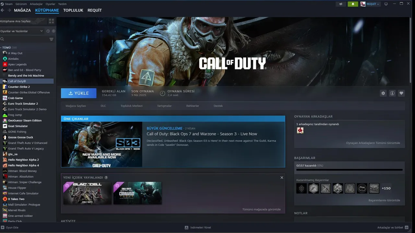Open Arkadaşlar ve Sohbet

(x=393, y=227)
